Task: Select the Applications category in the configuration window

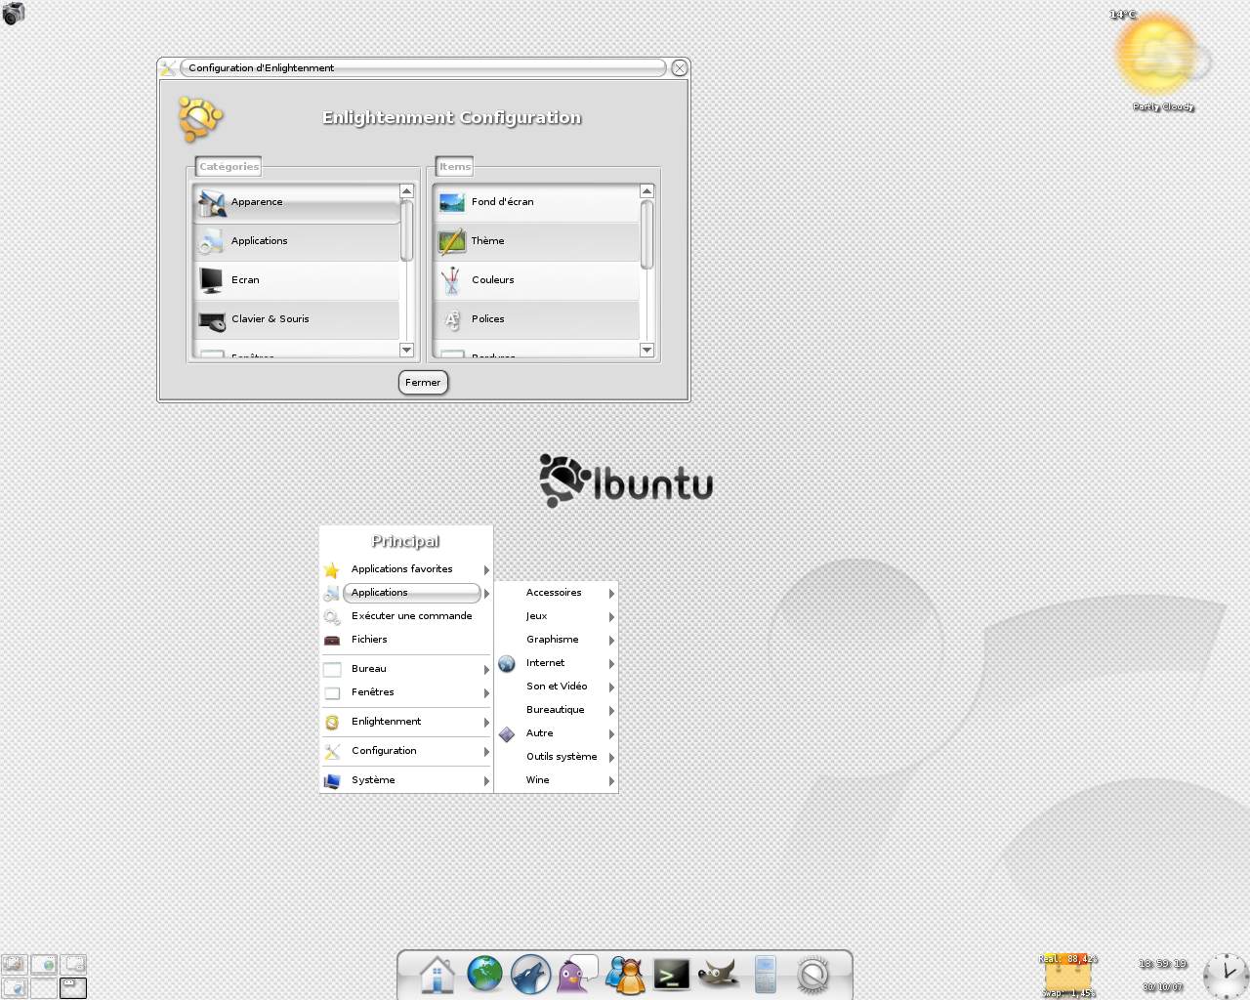Action: [297, 241]
